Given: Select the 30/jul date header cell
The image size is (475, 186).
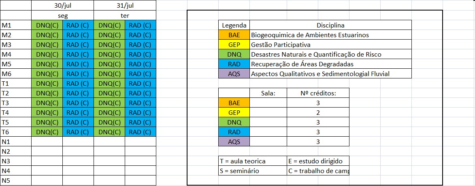Looking at the screenshot, I should (62, 5).
